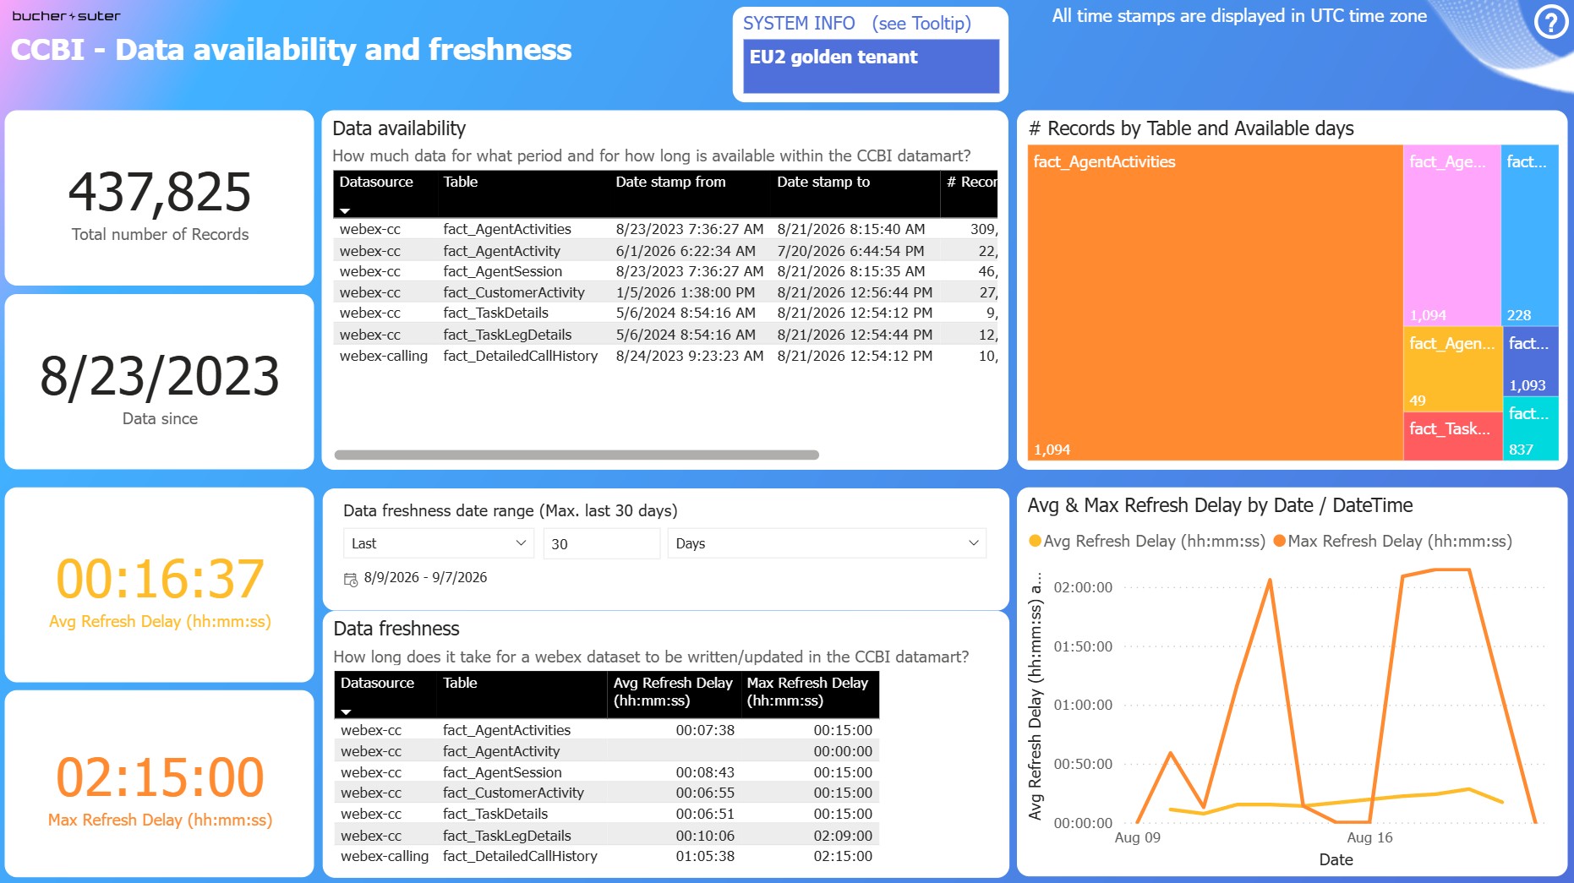
Task: Click date '1/5/2026 1:38:00 PM' cell
Action: (x=686, y=292)
